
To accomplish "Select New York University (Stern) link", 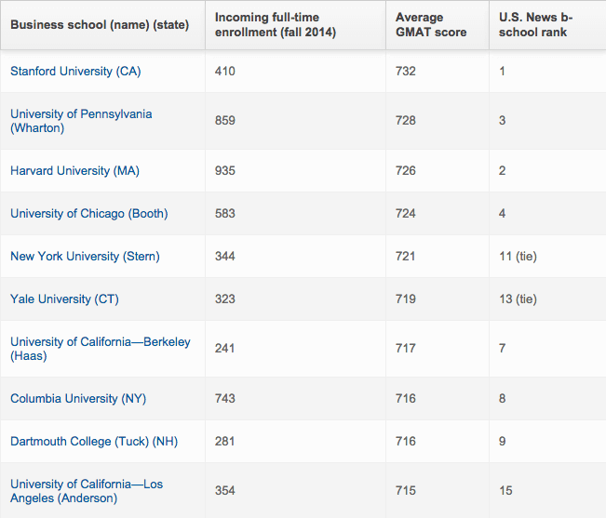I will (85, 257).
